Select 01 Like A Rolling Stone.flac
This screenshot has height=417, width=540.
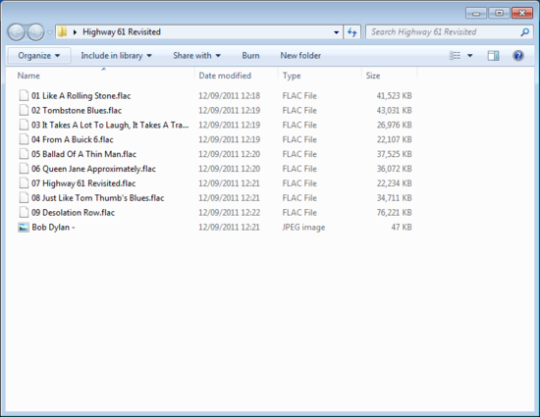click(x=81, y=95)
